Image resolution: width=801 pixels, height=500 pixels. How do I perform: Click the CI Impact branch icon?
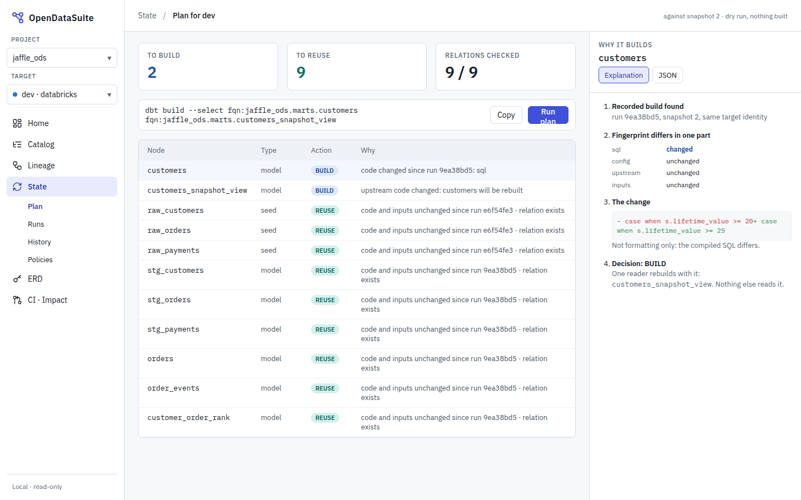pos(17,300)
